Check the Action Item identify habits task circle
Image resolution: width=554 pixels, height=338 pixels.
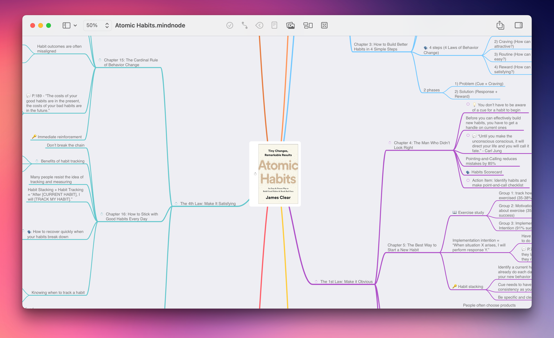[468, 180]
